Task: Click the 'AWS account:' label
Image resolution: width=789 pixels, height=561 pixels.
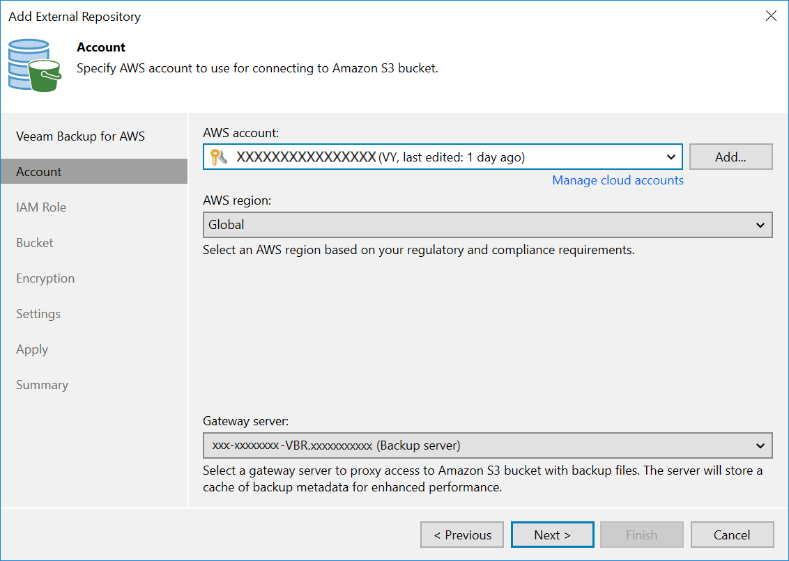Action: point(240,133)
